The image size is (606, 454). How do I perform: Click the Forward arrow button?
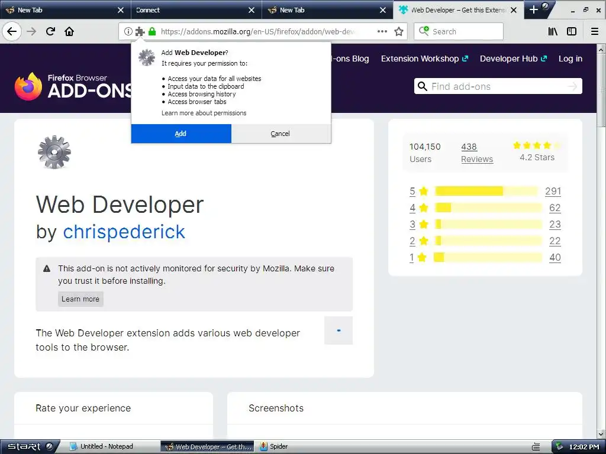click(31, 31)
